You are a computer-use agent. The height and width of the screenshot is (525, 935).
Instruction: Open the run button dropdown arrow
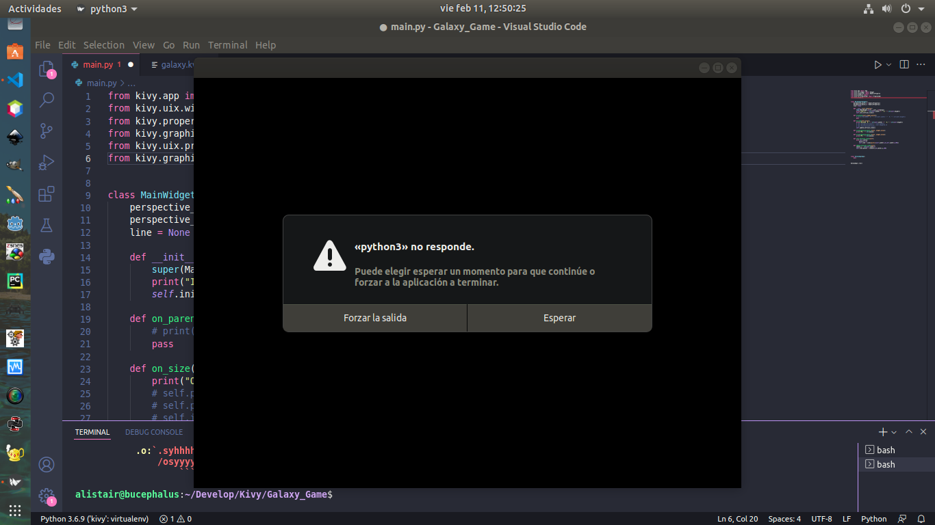[888, 64]
